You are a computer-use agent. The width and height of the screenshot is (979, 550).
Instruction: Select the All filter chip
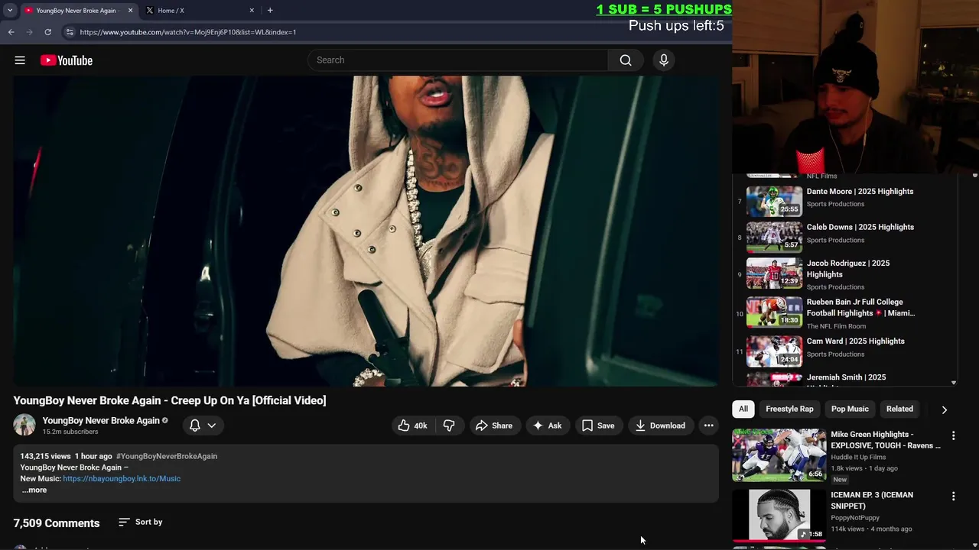743,409
